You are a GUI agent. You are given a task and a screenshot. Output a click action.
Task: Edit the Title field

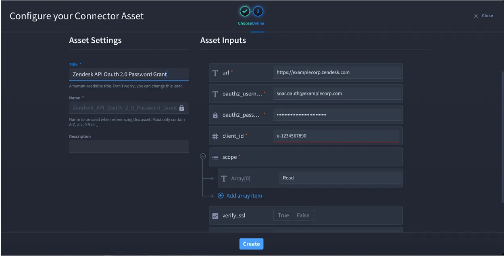[129, 74]
